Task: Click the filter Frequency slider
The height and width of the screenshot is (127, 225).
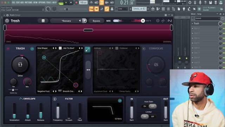Action: (58, 111)
